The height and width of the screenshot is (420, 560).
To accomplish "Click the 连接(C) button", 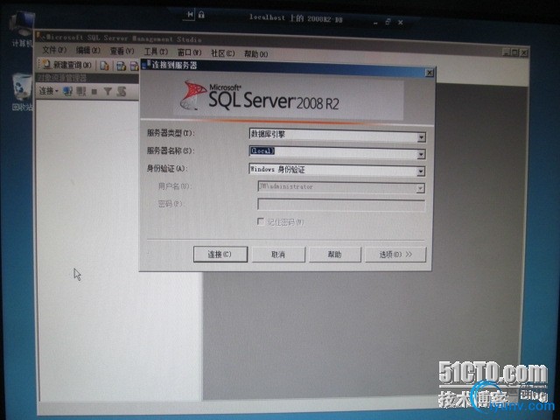I will click(220, 255).
